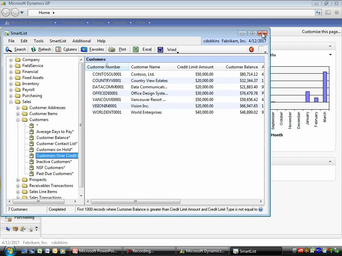Click the Refresh toolbar icon
The width and height of the screenshot is (342, 256).
pos(33,49)
